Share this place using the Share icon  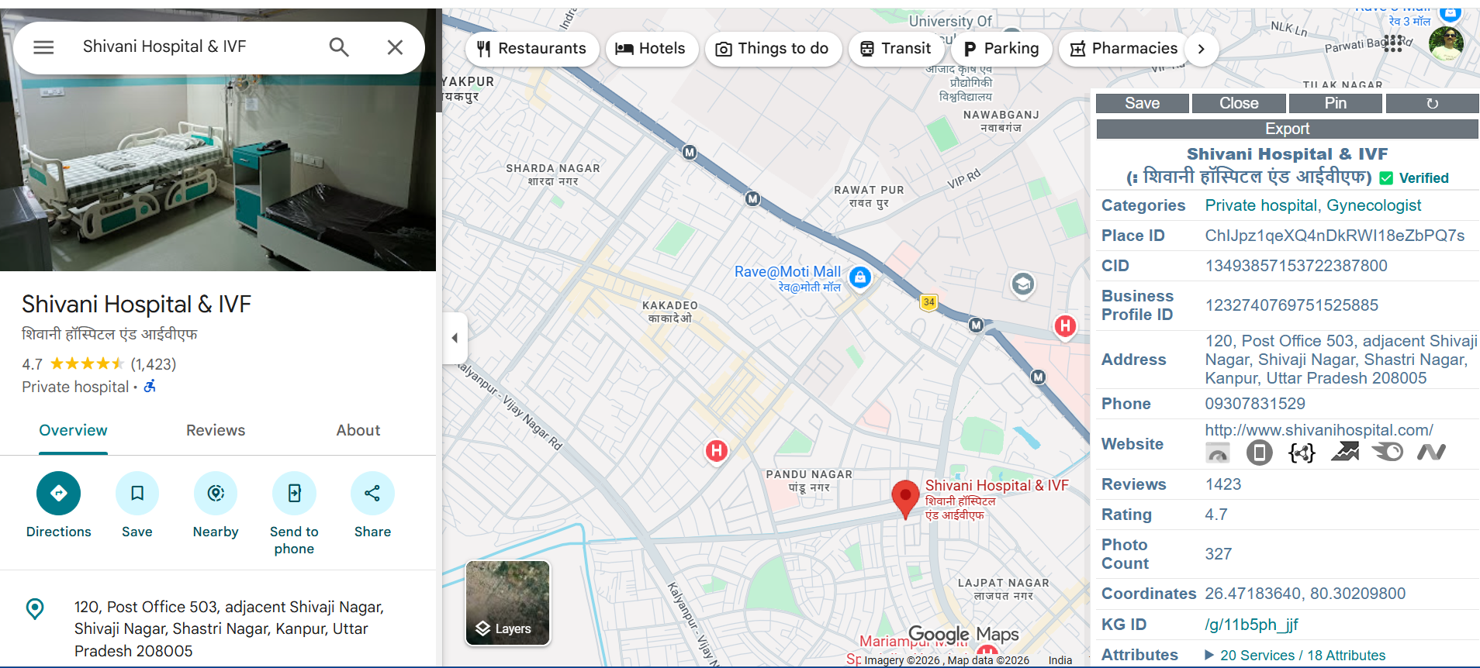click(372, 493)
